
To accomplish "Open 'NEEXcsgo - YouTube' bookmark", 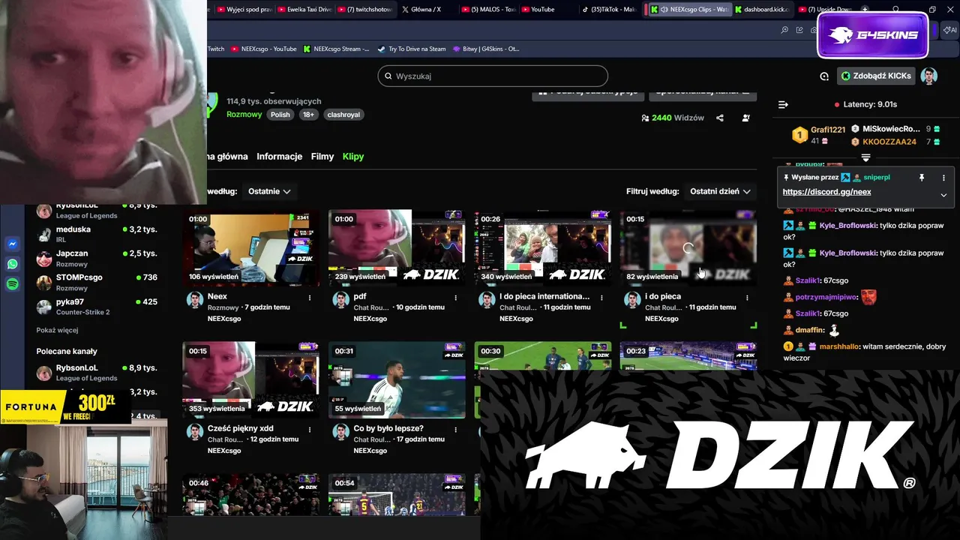I will [264, 49].
